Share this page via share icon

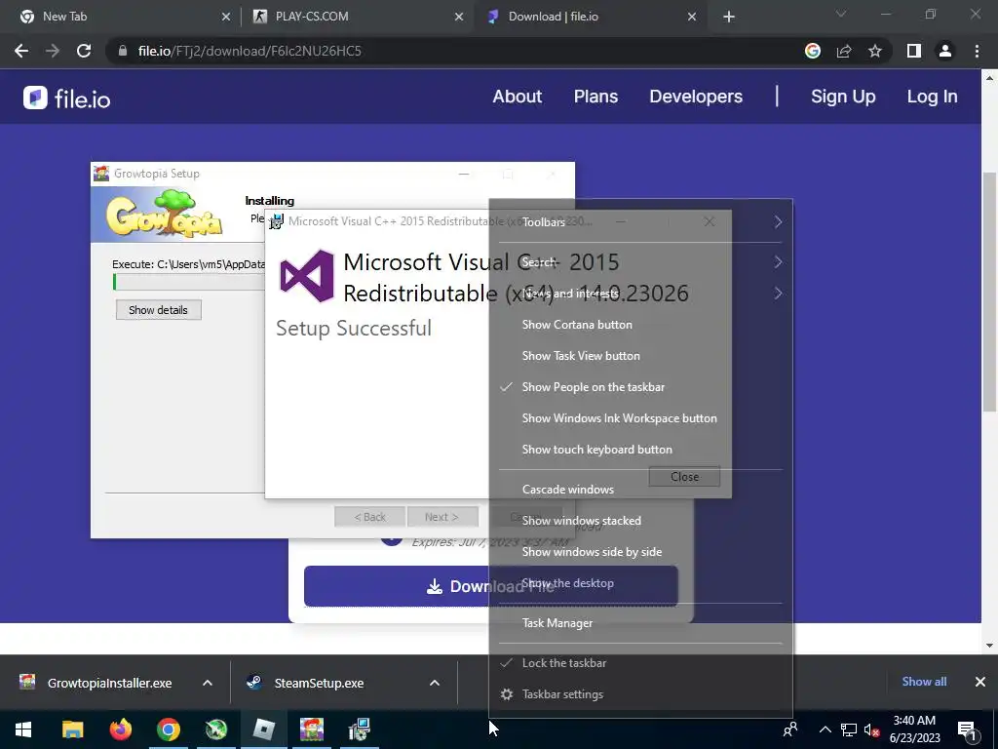(844, 51)
